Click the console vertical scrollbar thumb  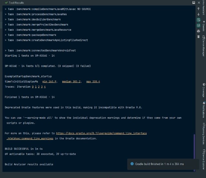(x=194, y=152)
